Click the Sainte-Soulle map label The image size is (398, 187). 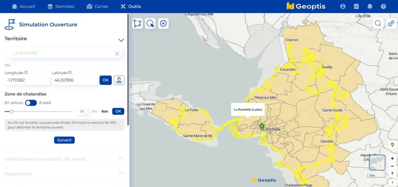332,110
